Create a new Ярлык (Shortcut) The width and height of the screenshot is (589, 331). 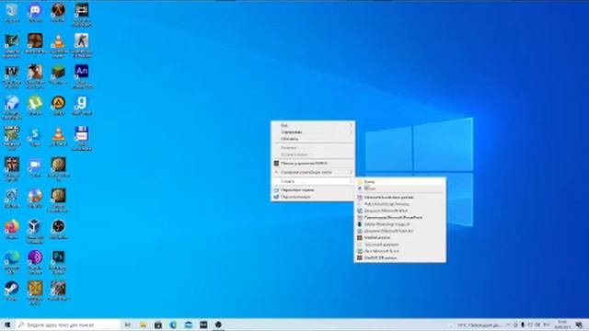tap(400, 188)
